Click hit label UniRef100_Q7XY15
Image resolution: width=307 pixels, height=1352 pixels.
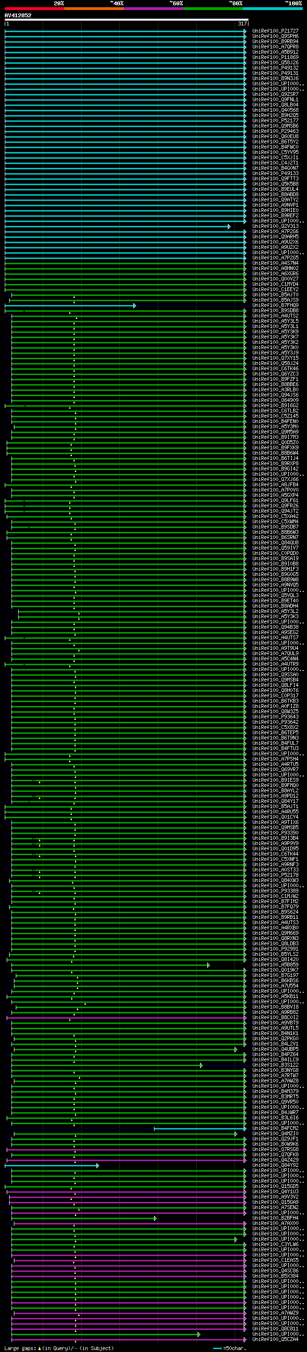[275, 358]
